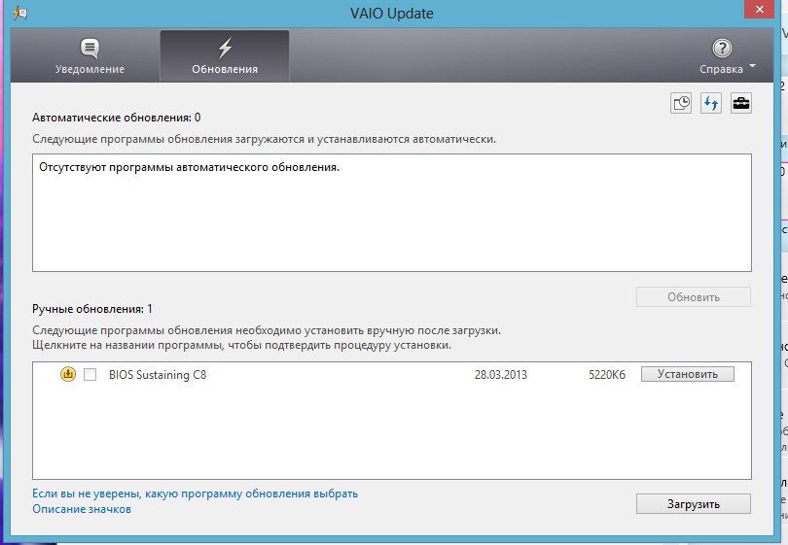Viewport: 788px width, 545px height.
Task: Click the yellow download icon beside BIOS
Action: (68, 375)
